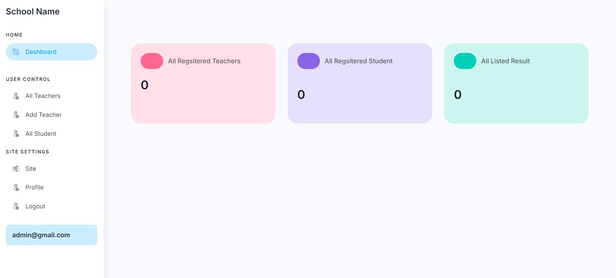Log out using Logout link

pyautogui.click(x=35, y=206)
